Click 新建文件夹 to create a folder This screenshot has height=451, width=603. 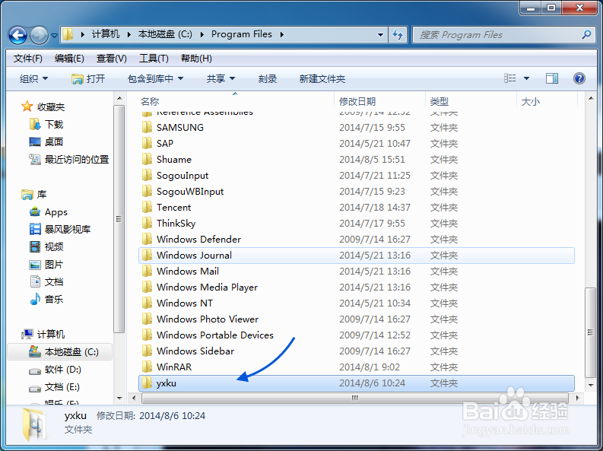click(322, 79)
